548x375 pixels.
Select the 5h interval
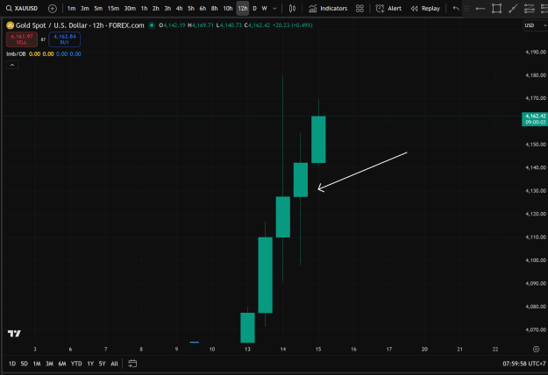(x=191, y=9)
